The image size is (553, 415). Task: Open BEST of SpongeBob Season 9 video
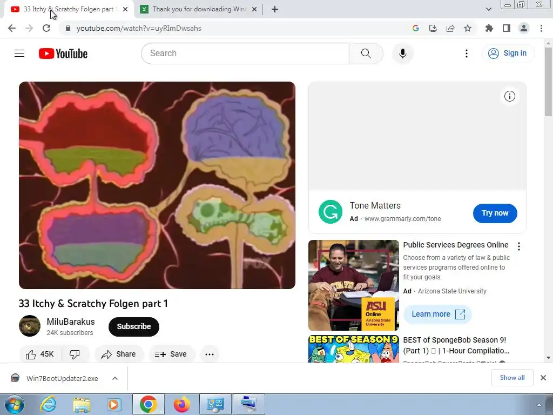(456, 345)
